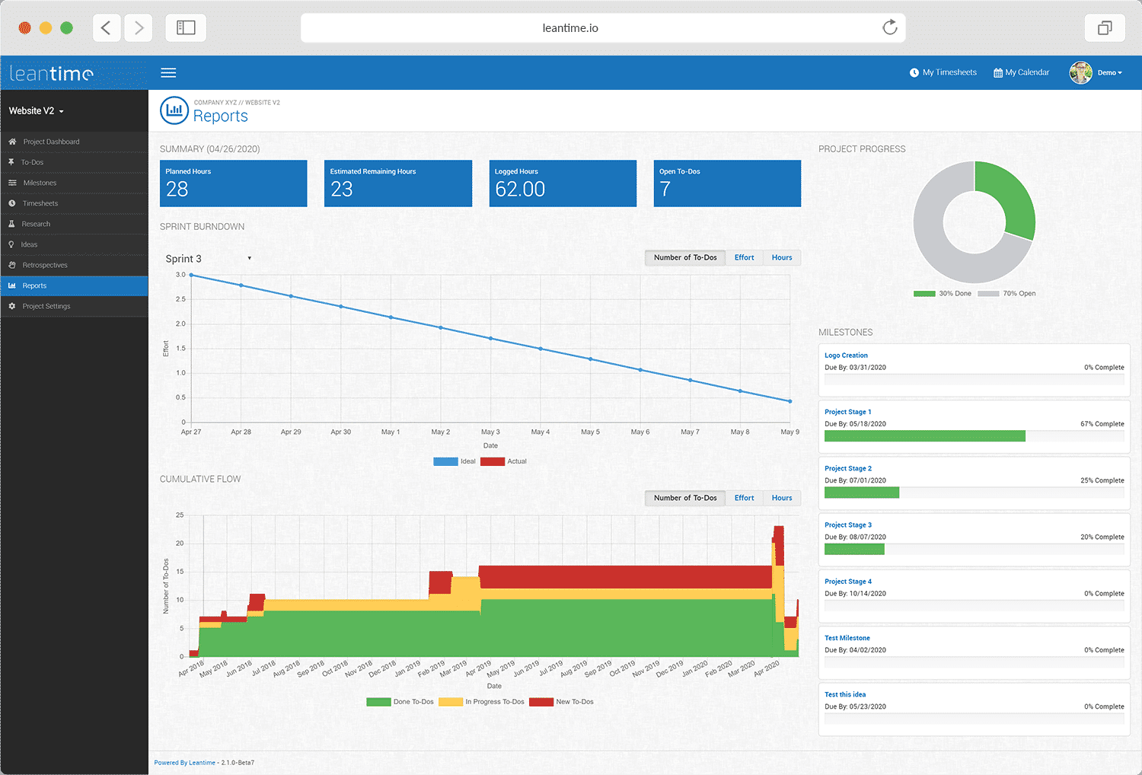Image resolution: width=1142 pixels, height=775 pixels.
Task: Reload the page using the refresh icon
Action: [x=889, y=27]
